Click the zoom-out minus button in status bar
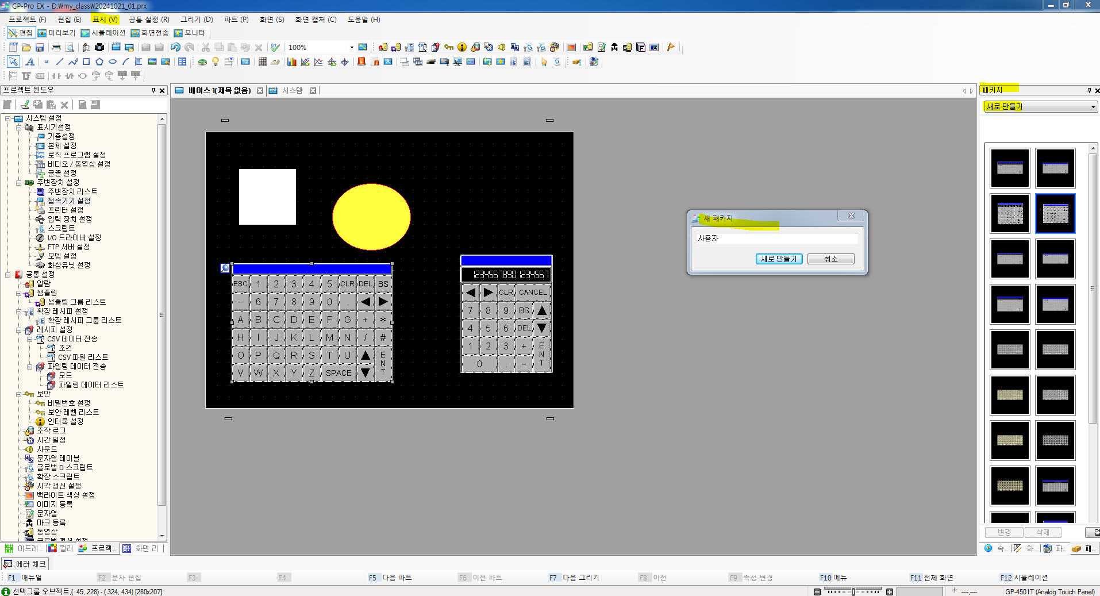Image resolution: width=1100 pixels, height=596 pixels. pos(817,591)
